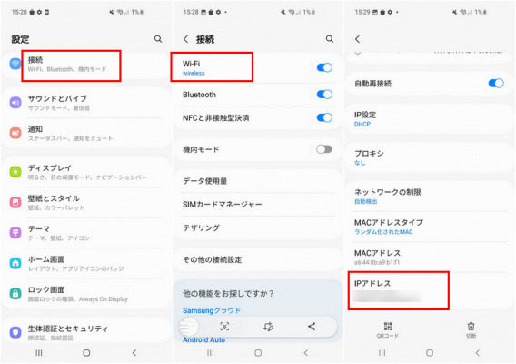Tap the scroll capture icon in the screenshot toolbar
This screenshot has width=516, height=364.
tap(224, 327)
